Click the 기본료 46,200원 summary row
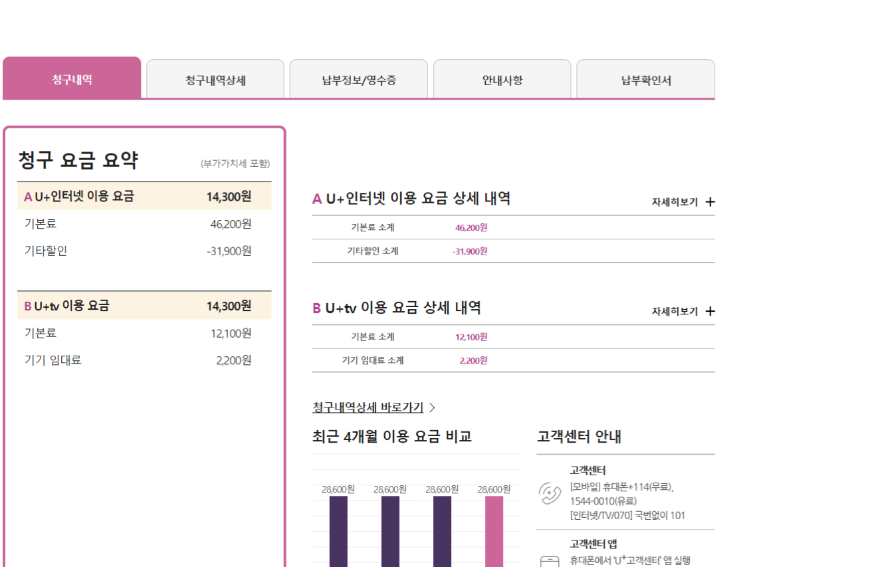870x571 pixels. [x=144, y=224]
